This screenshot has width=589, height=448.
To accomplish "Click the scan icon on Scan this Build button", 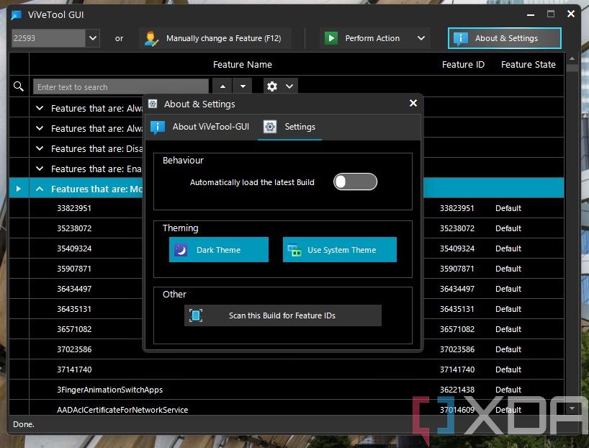I will [195, 315].
